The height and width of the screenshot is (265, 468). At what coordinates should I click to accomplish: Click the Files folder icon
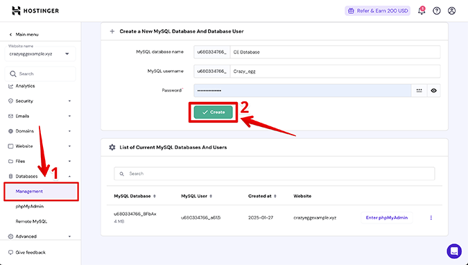point(10,162)
